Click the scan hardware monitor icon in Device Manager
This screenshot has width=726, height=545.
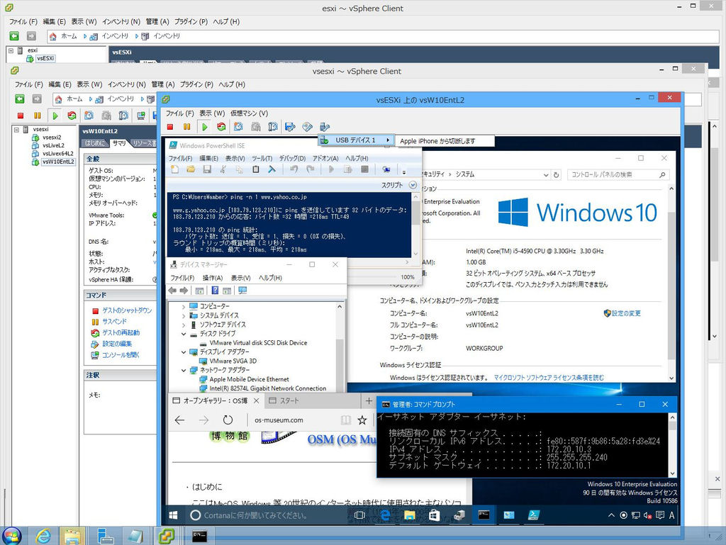click(x=242, y=291)
